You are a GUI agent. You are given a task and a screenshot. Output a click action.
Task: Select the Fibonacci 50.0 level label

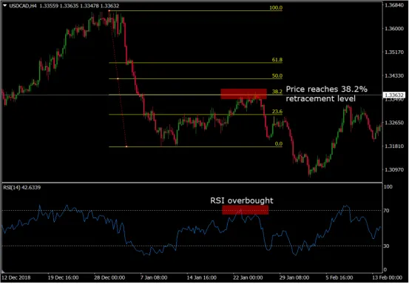click(277, 76)
